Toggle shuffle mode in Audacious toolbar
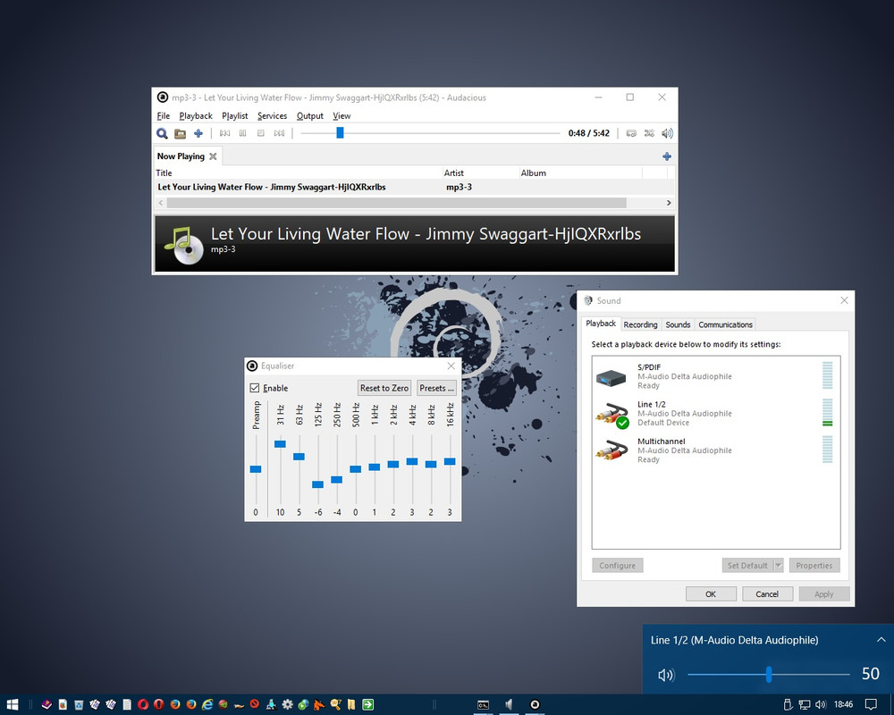 [649, 133]
